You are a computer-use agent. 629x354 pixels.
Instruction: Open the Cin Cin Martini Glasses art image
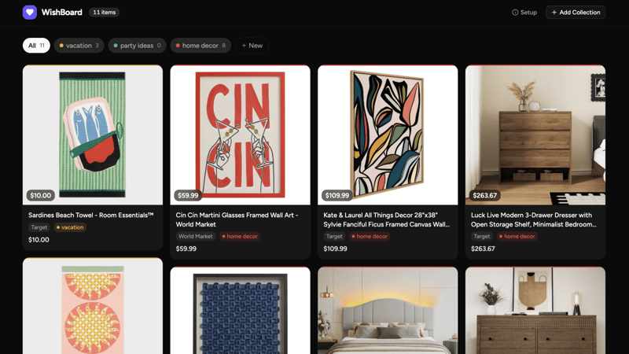pos(241,135)
